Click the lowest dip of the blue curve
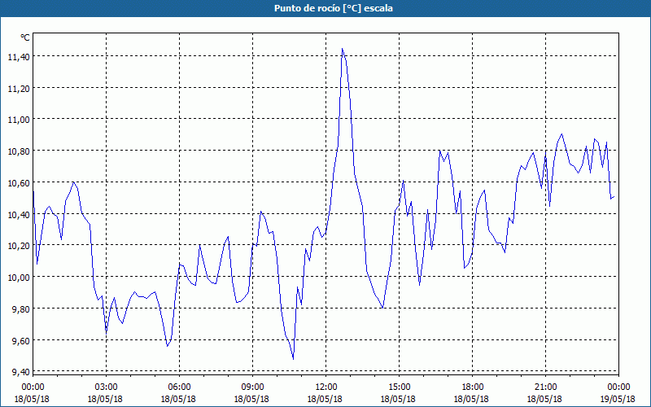Image resolution: width=651 pixels, height=407 pixels. coord(293,359)
